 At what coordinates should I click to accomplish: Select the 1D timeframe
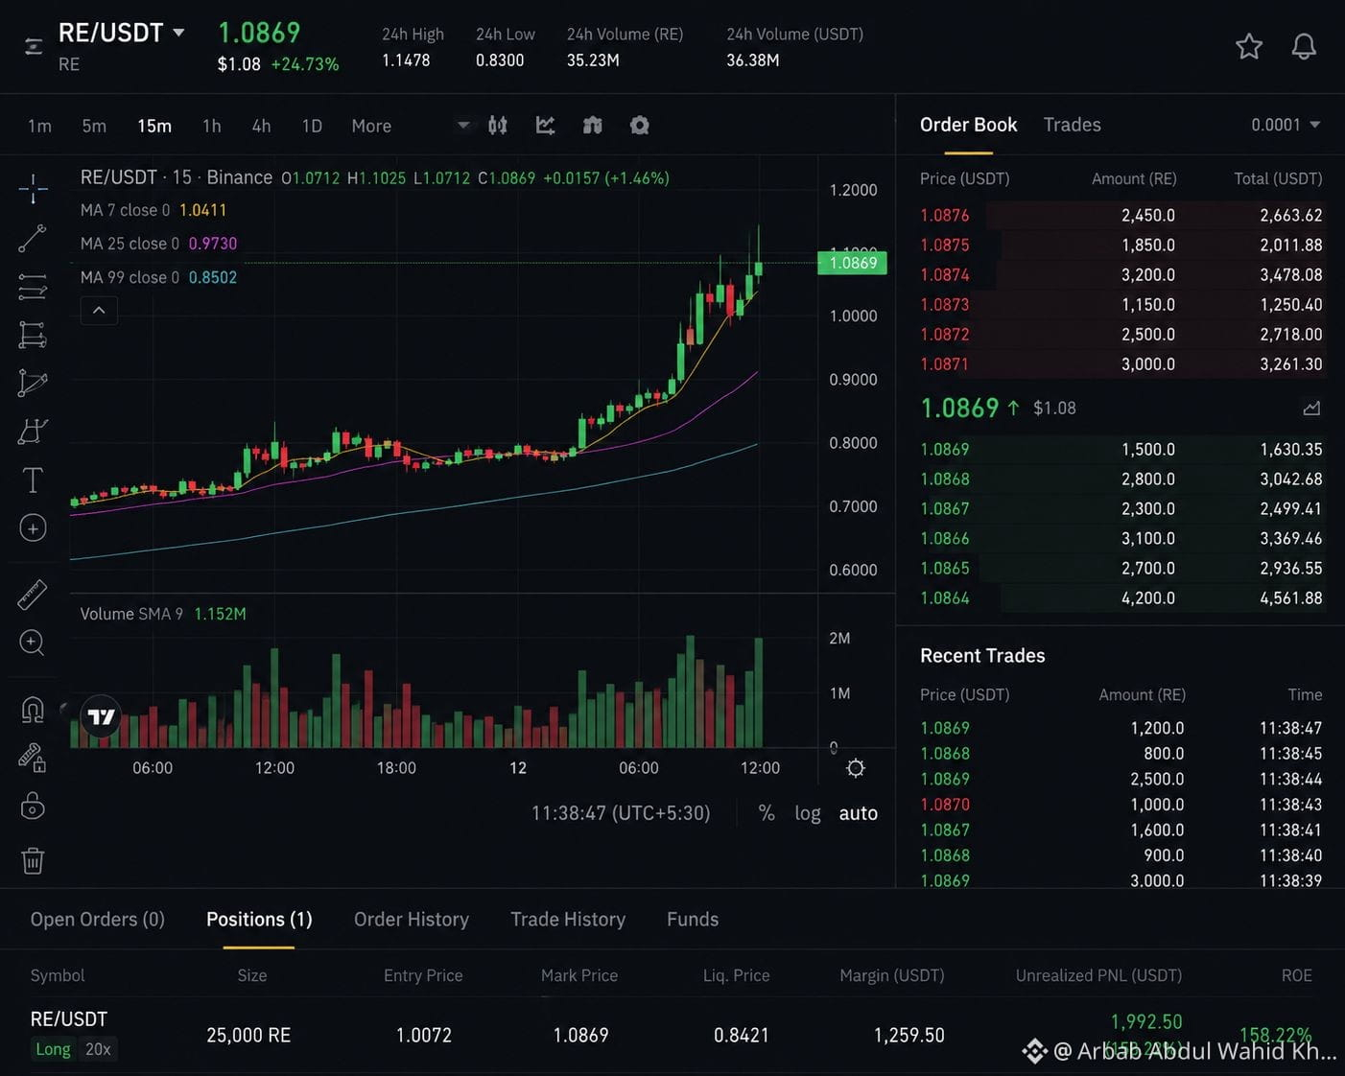click(312, 126)
